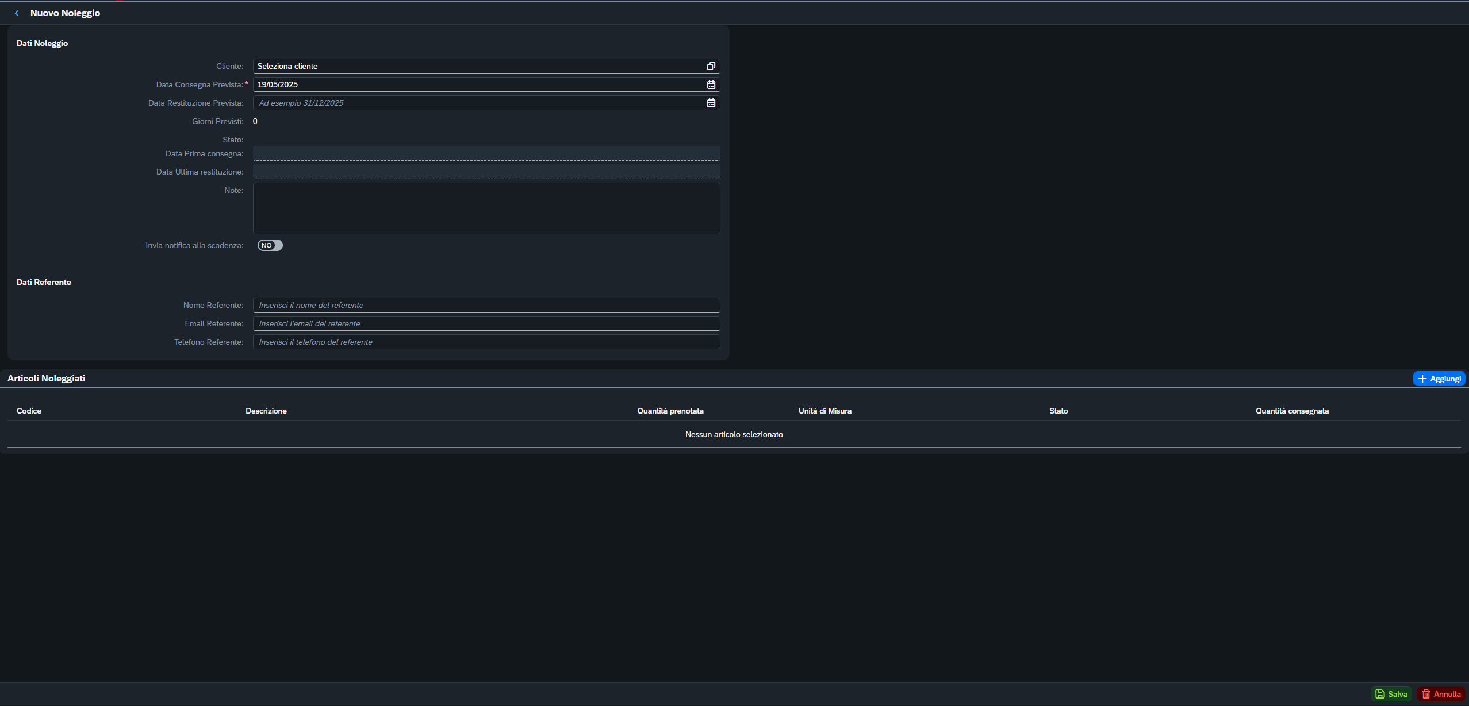
Task: Click the Quantità prenotata column header
Action: (670, 411)
